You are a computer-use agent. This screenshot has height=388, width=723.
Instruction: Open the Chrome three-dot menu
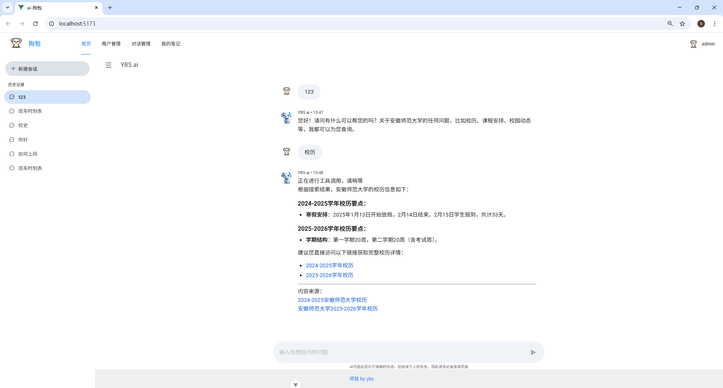pyautogui.click(x=715, y=23)
